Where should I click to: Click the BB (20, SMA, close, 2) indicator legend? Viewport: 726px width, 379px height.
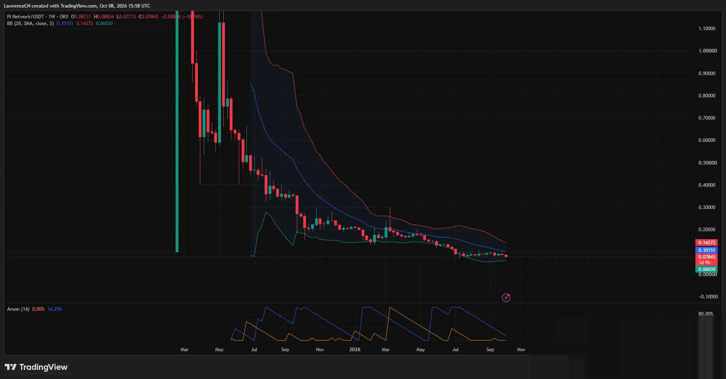(30, 23)
